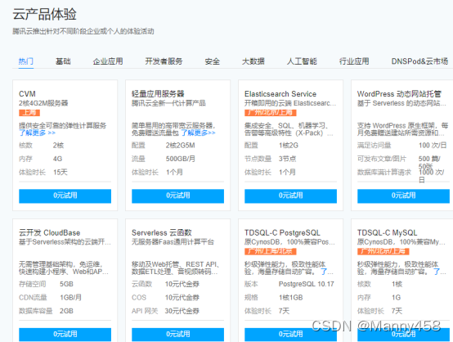Click the Serverless 云函数 title
The height and width of the screenshot is (342, 453).
(162, 232)
